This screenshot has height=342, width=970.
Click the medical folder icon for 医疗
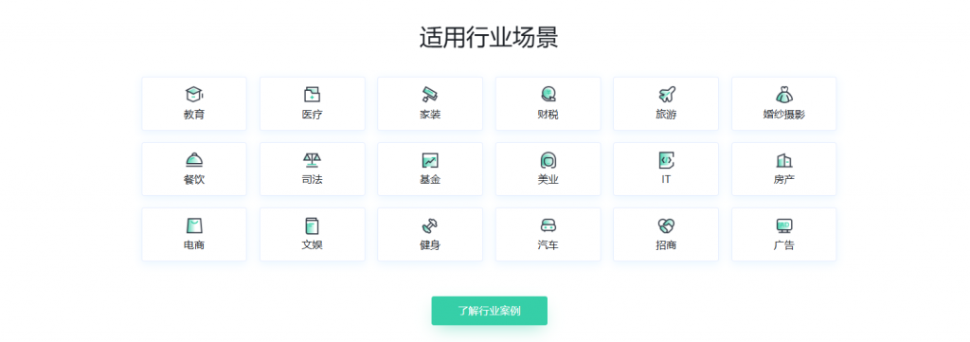313,95
